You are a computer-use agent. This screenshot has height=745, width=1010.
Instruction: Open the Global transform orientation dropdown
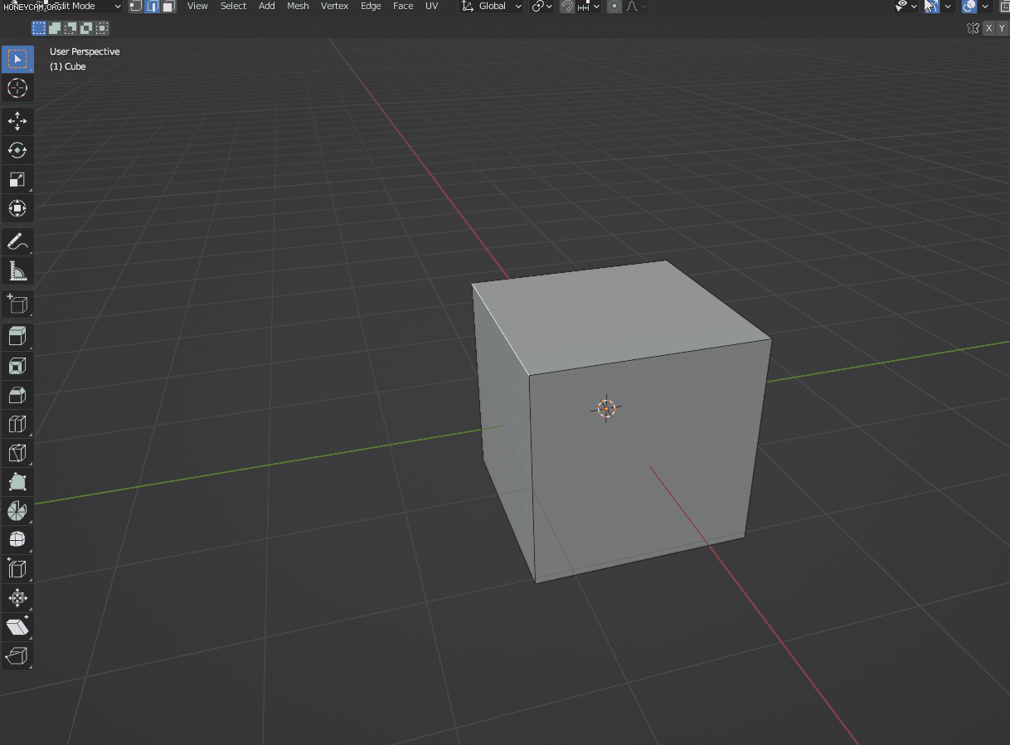pyautogui.click(x=492, y=7)
